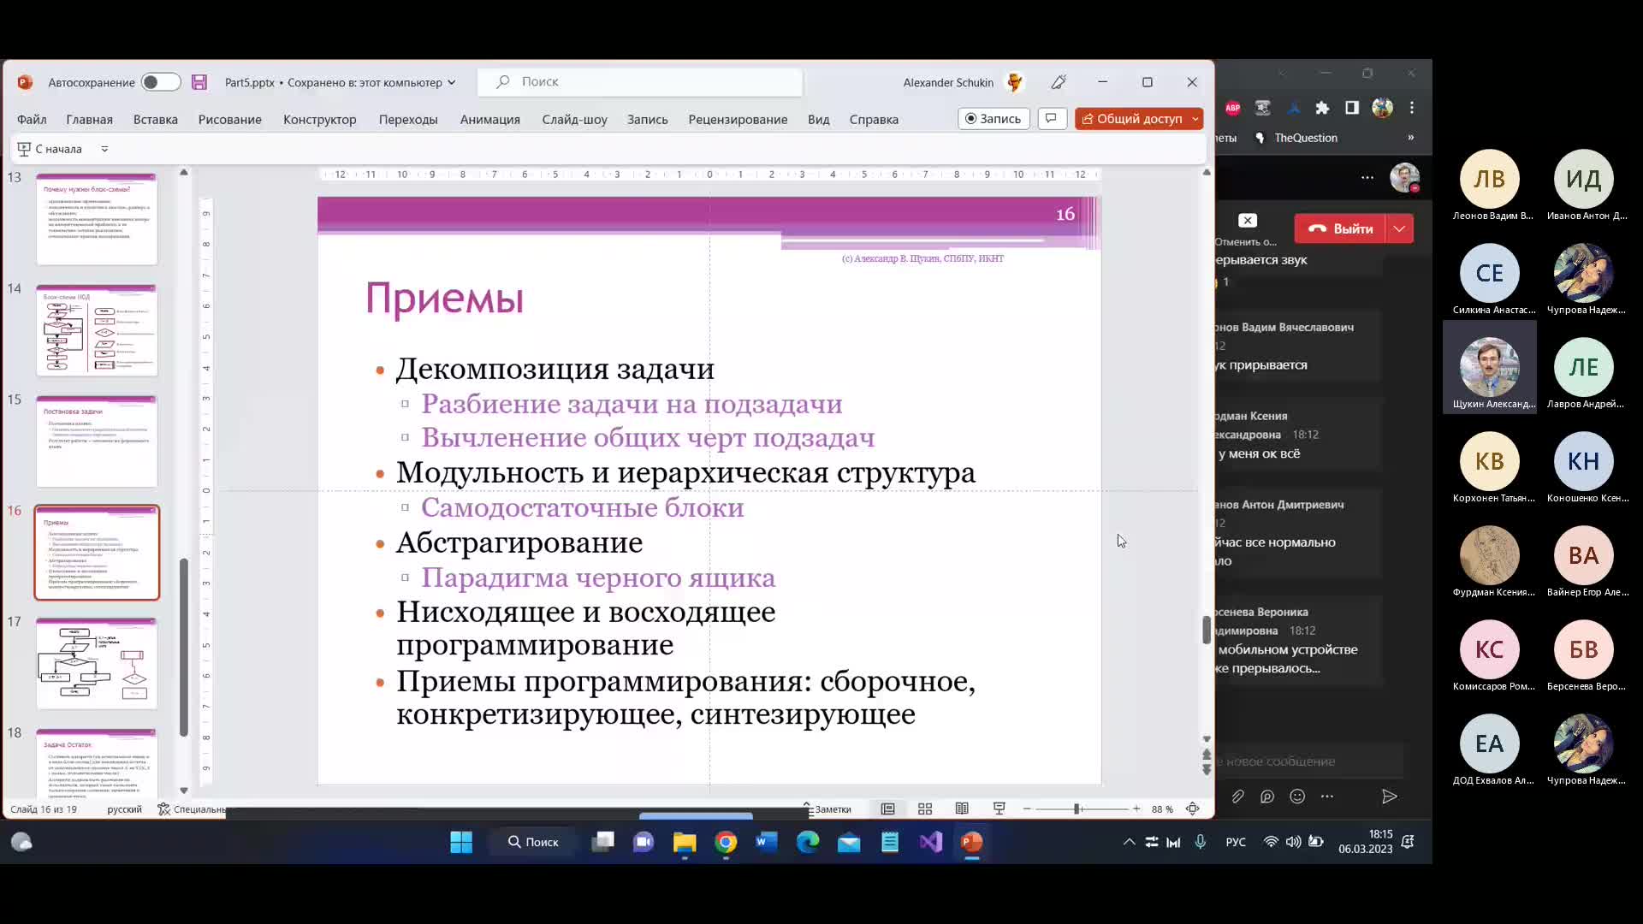Click the Запись record button
The image size is (1643, 924).
coord(994,119)
